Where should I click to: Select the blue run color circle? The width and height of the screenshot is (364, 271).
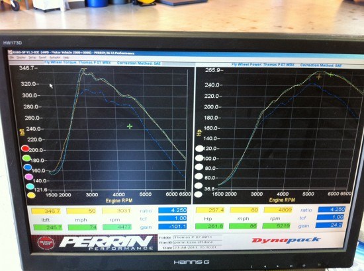(28, 167)
